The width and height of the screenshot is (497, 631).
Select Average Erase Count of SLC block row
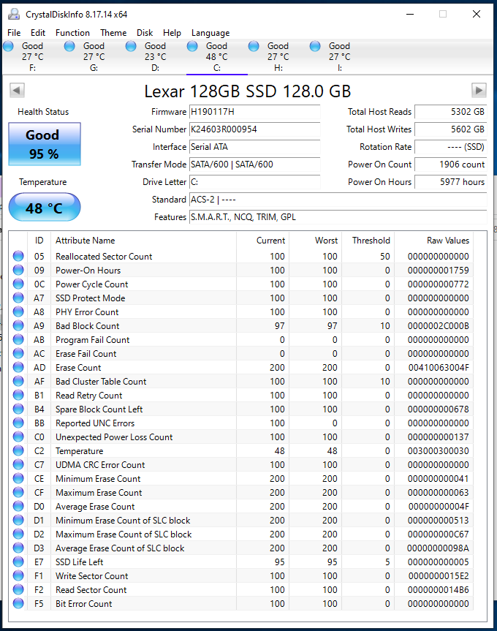[x=241, y=548]
